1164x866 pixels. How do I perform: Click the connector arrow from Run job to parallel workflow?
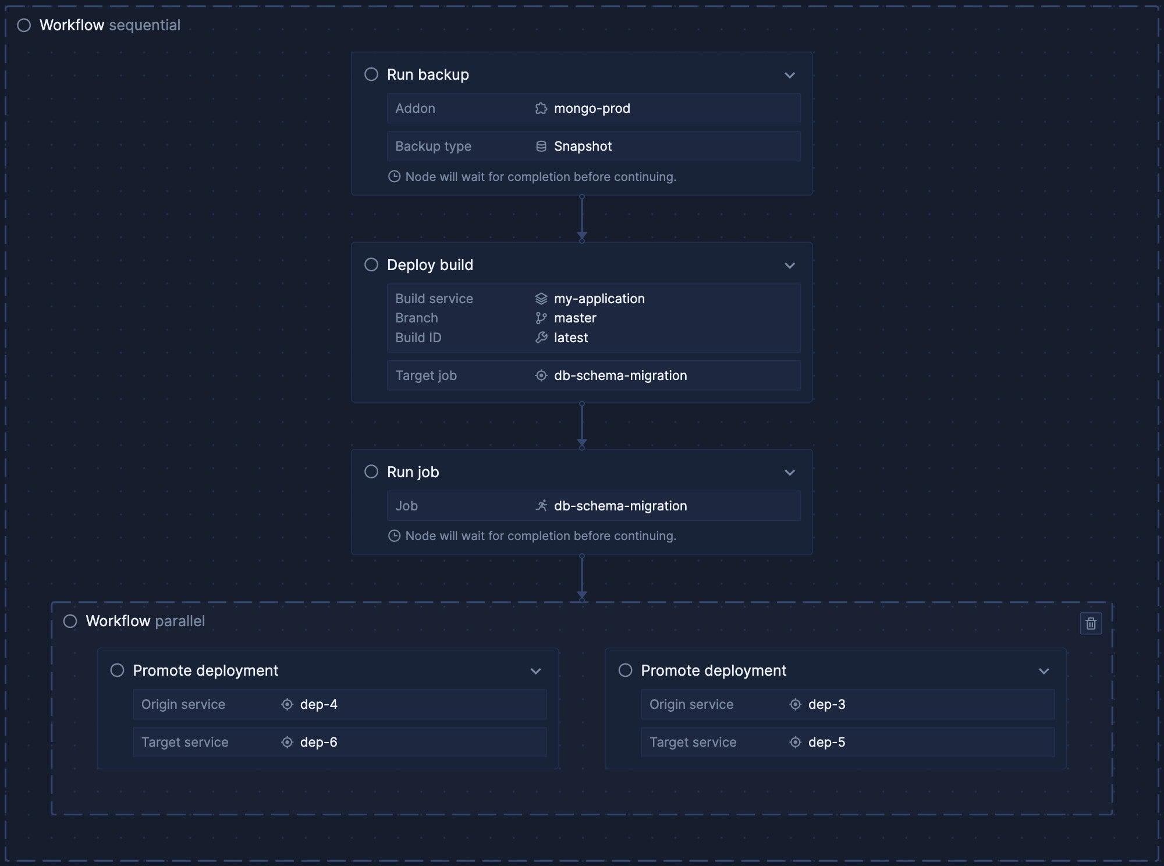[582, 578]
